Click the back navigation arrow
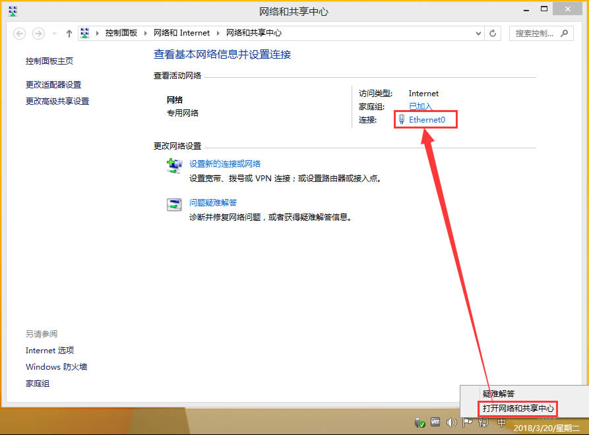The image size is (589, 435). 19,32
